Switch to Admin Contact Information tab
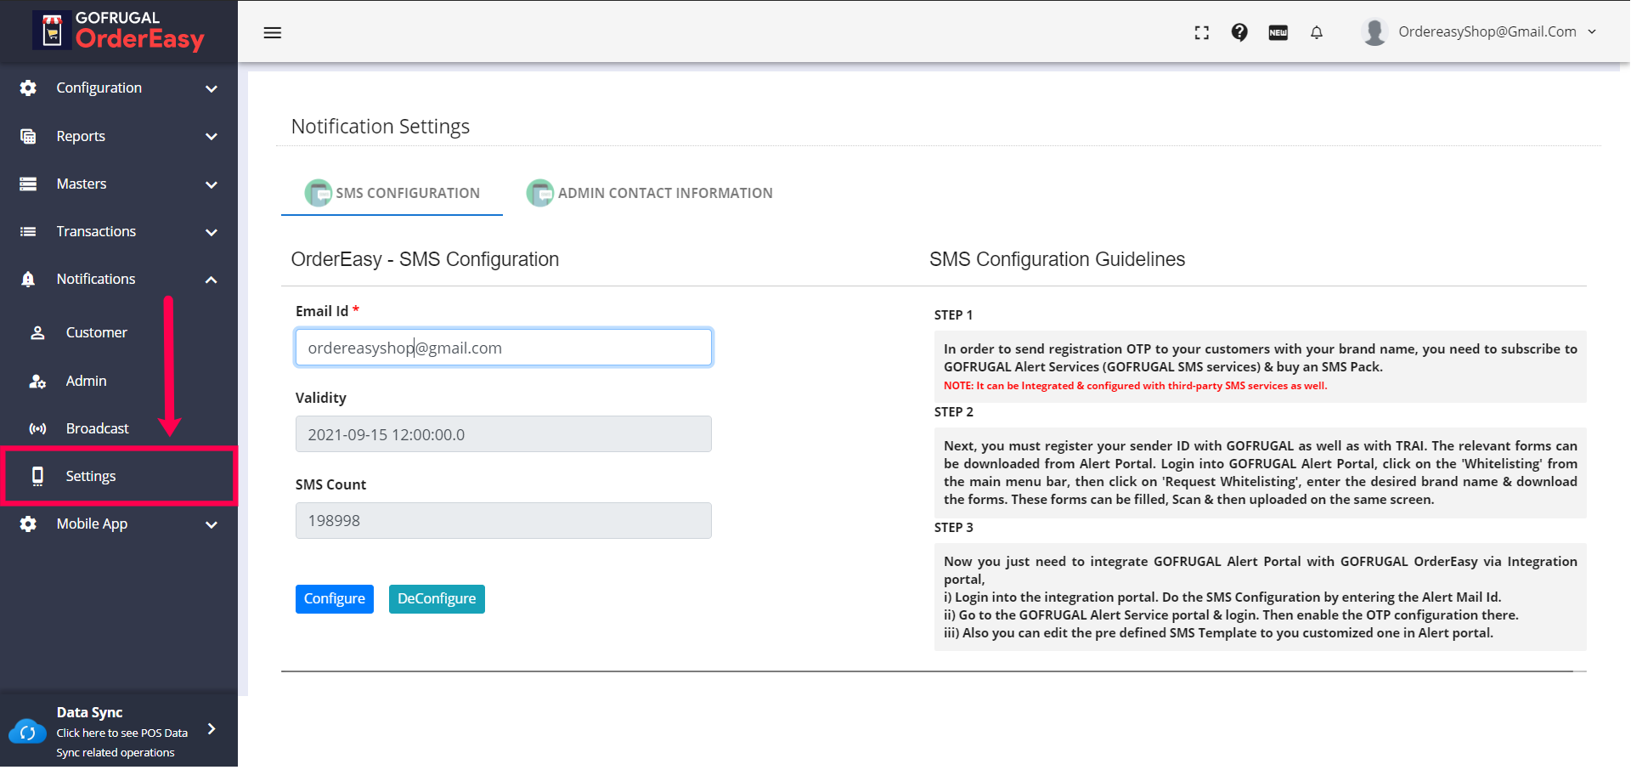 (x=650, y=193)
